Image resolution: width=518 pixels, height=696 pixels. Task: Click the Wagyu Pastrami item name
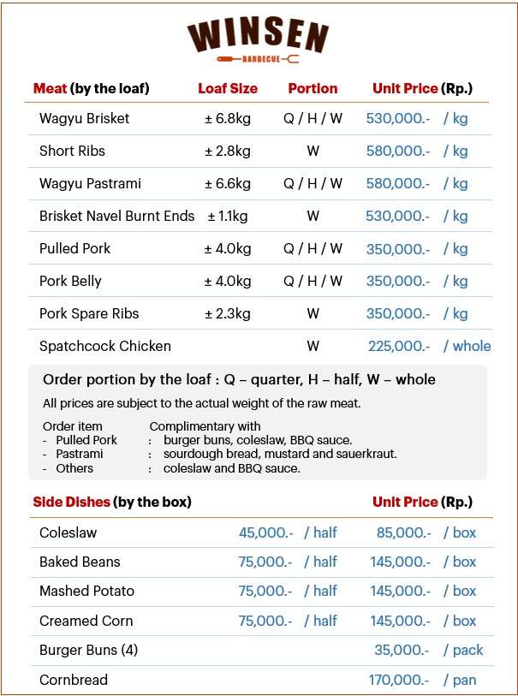coord(90,183)
